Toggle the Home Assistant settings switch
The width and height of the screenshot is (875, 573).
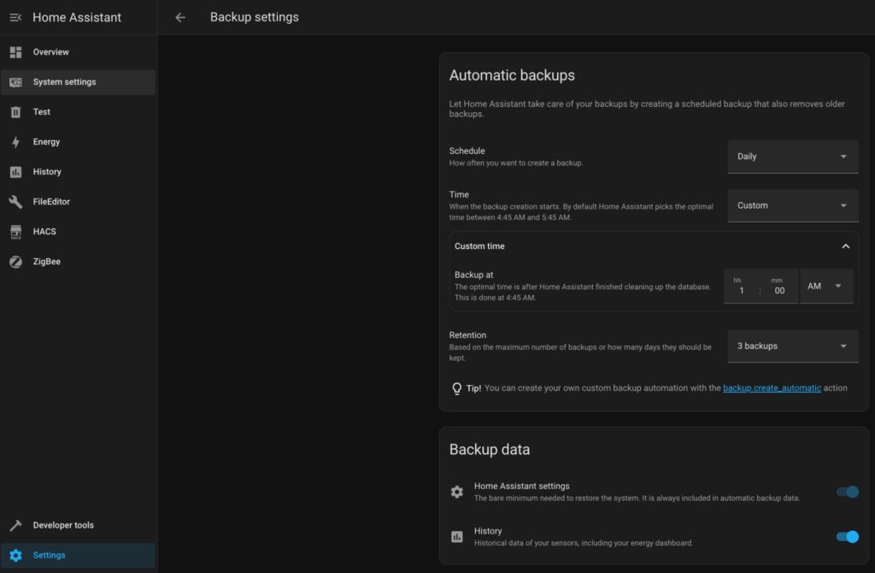[x=847, y=492]
